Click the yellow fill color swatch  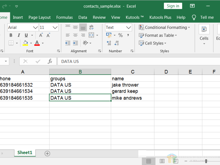click(x=25, y=43)
